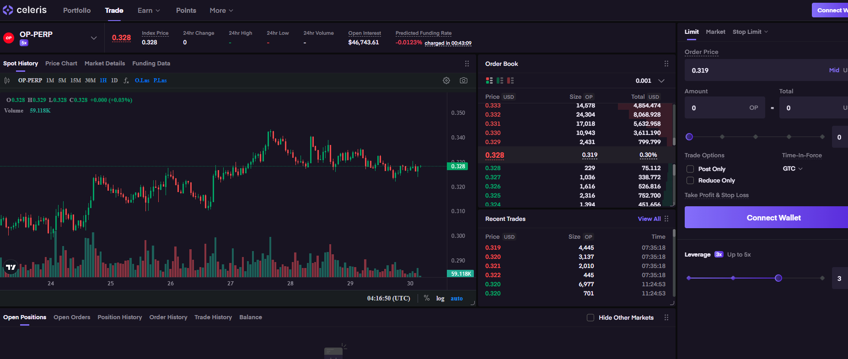Image resolution: width=848 pixels, height=359 pixels.
Task: Toggle Hide Other Markets checkbox
Action: (590, 318)
